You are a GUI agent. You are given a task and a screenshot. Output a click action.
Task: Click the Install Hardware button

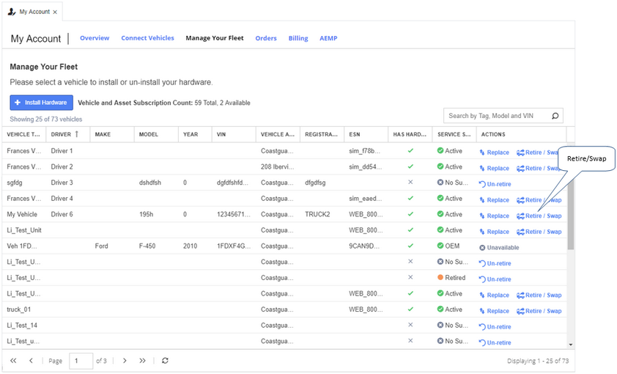click(x=41, y=103)
